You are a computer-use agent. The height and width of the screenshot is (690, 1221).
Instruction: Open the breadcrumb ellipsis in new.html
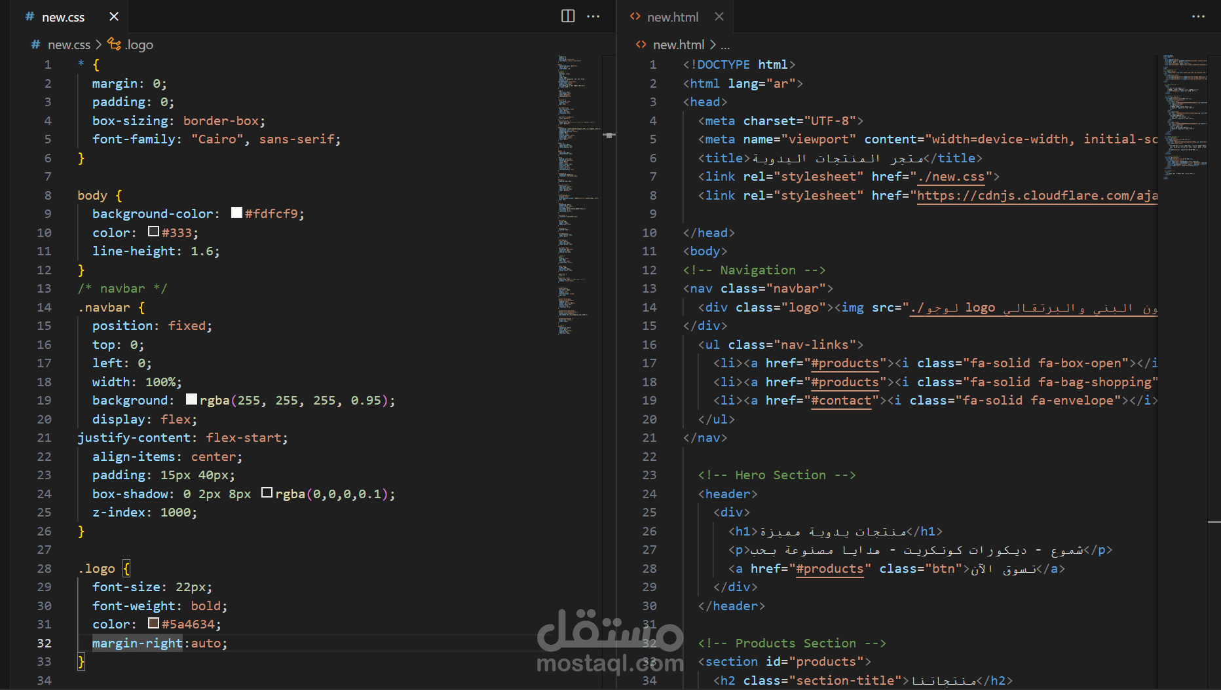point(725,45)
